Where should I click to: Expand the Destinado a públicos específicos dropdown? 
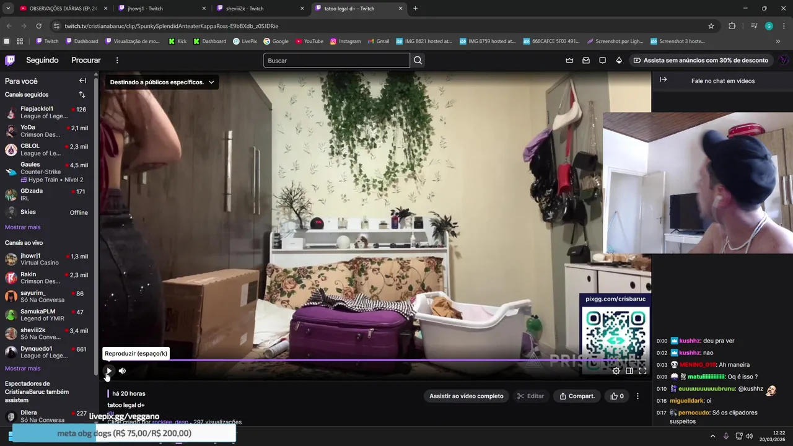tap(162, 82)
